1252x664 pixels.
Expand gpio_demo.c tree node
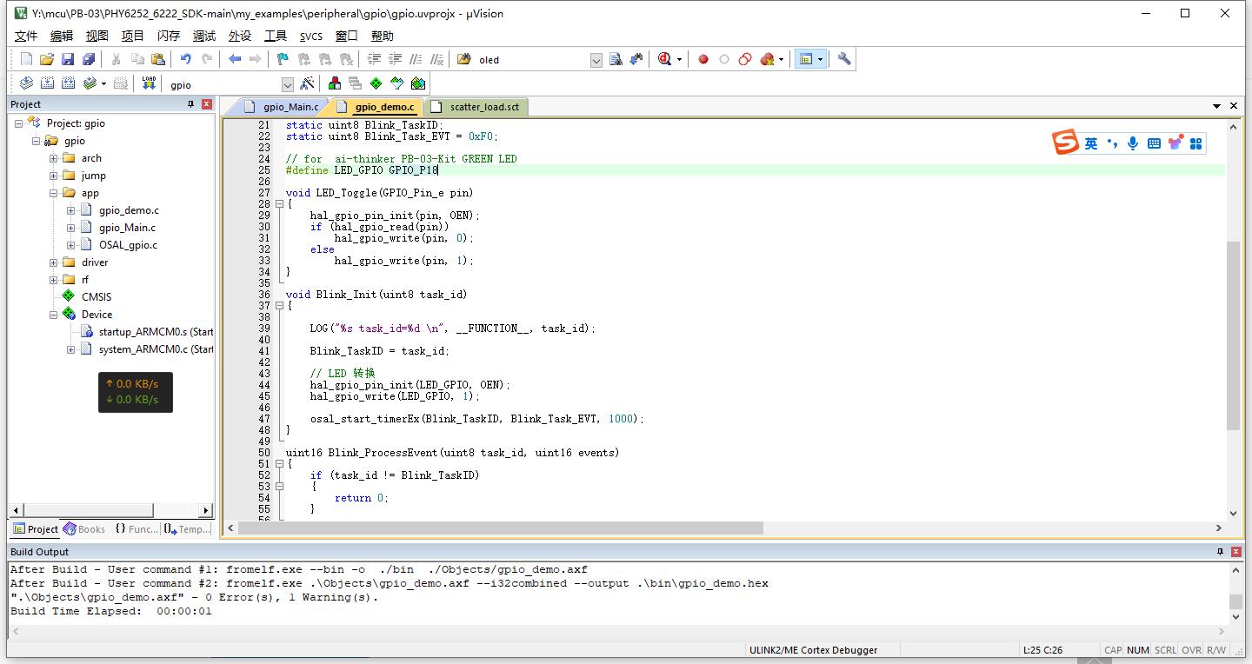[x=71, y=210]
